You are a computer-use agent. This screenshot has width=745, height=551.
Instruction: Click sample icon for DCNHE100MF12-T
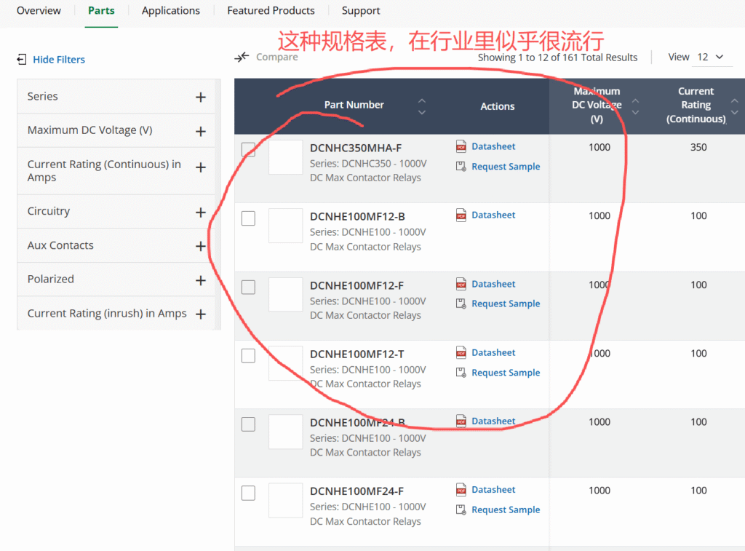(x=461, y=372)
